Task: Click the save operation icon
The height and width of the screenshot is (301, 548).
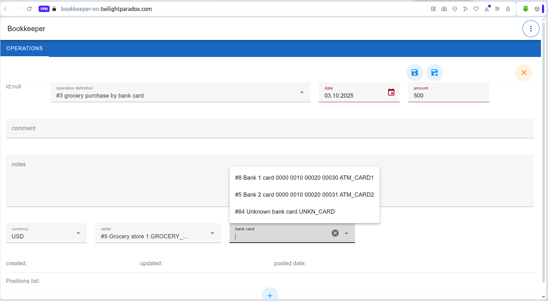Action: pos(414,73)
